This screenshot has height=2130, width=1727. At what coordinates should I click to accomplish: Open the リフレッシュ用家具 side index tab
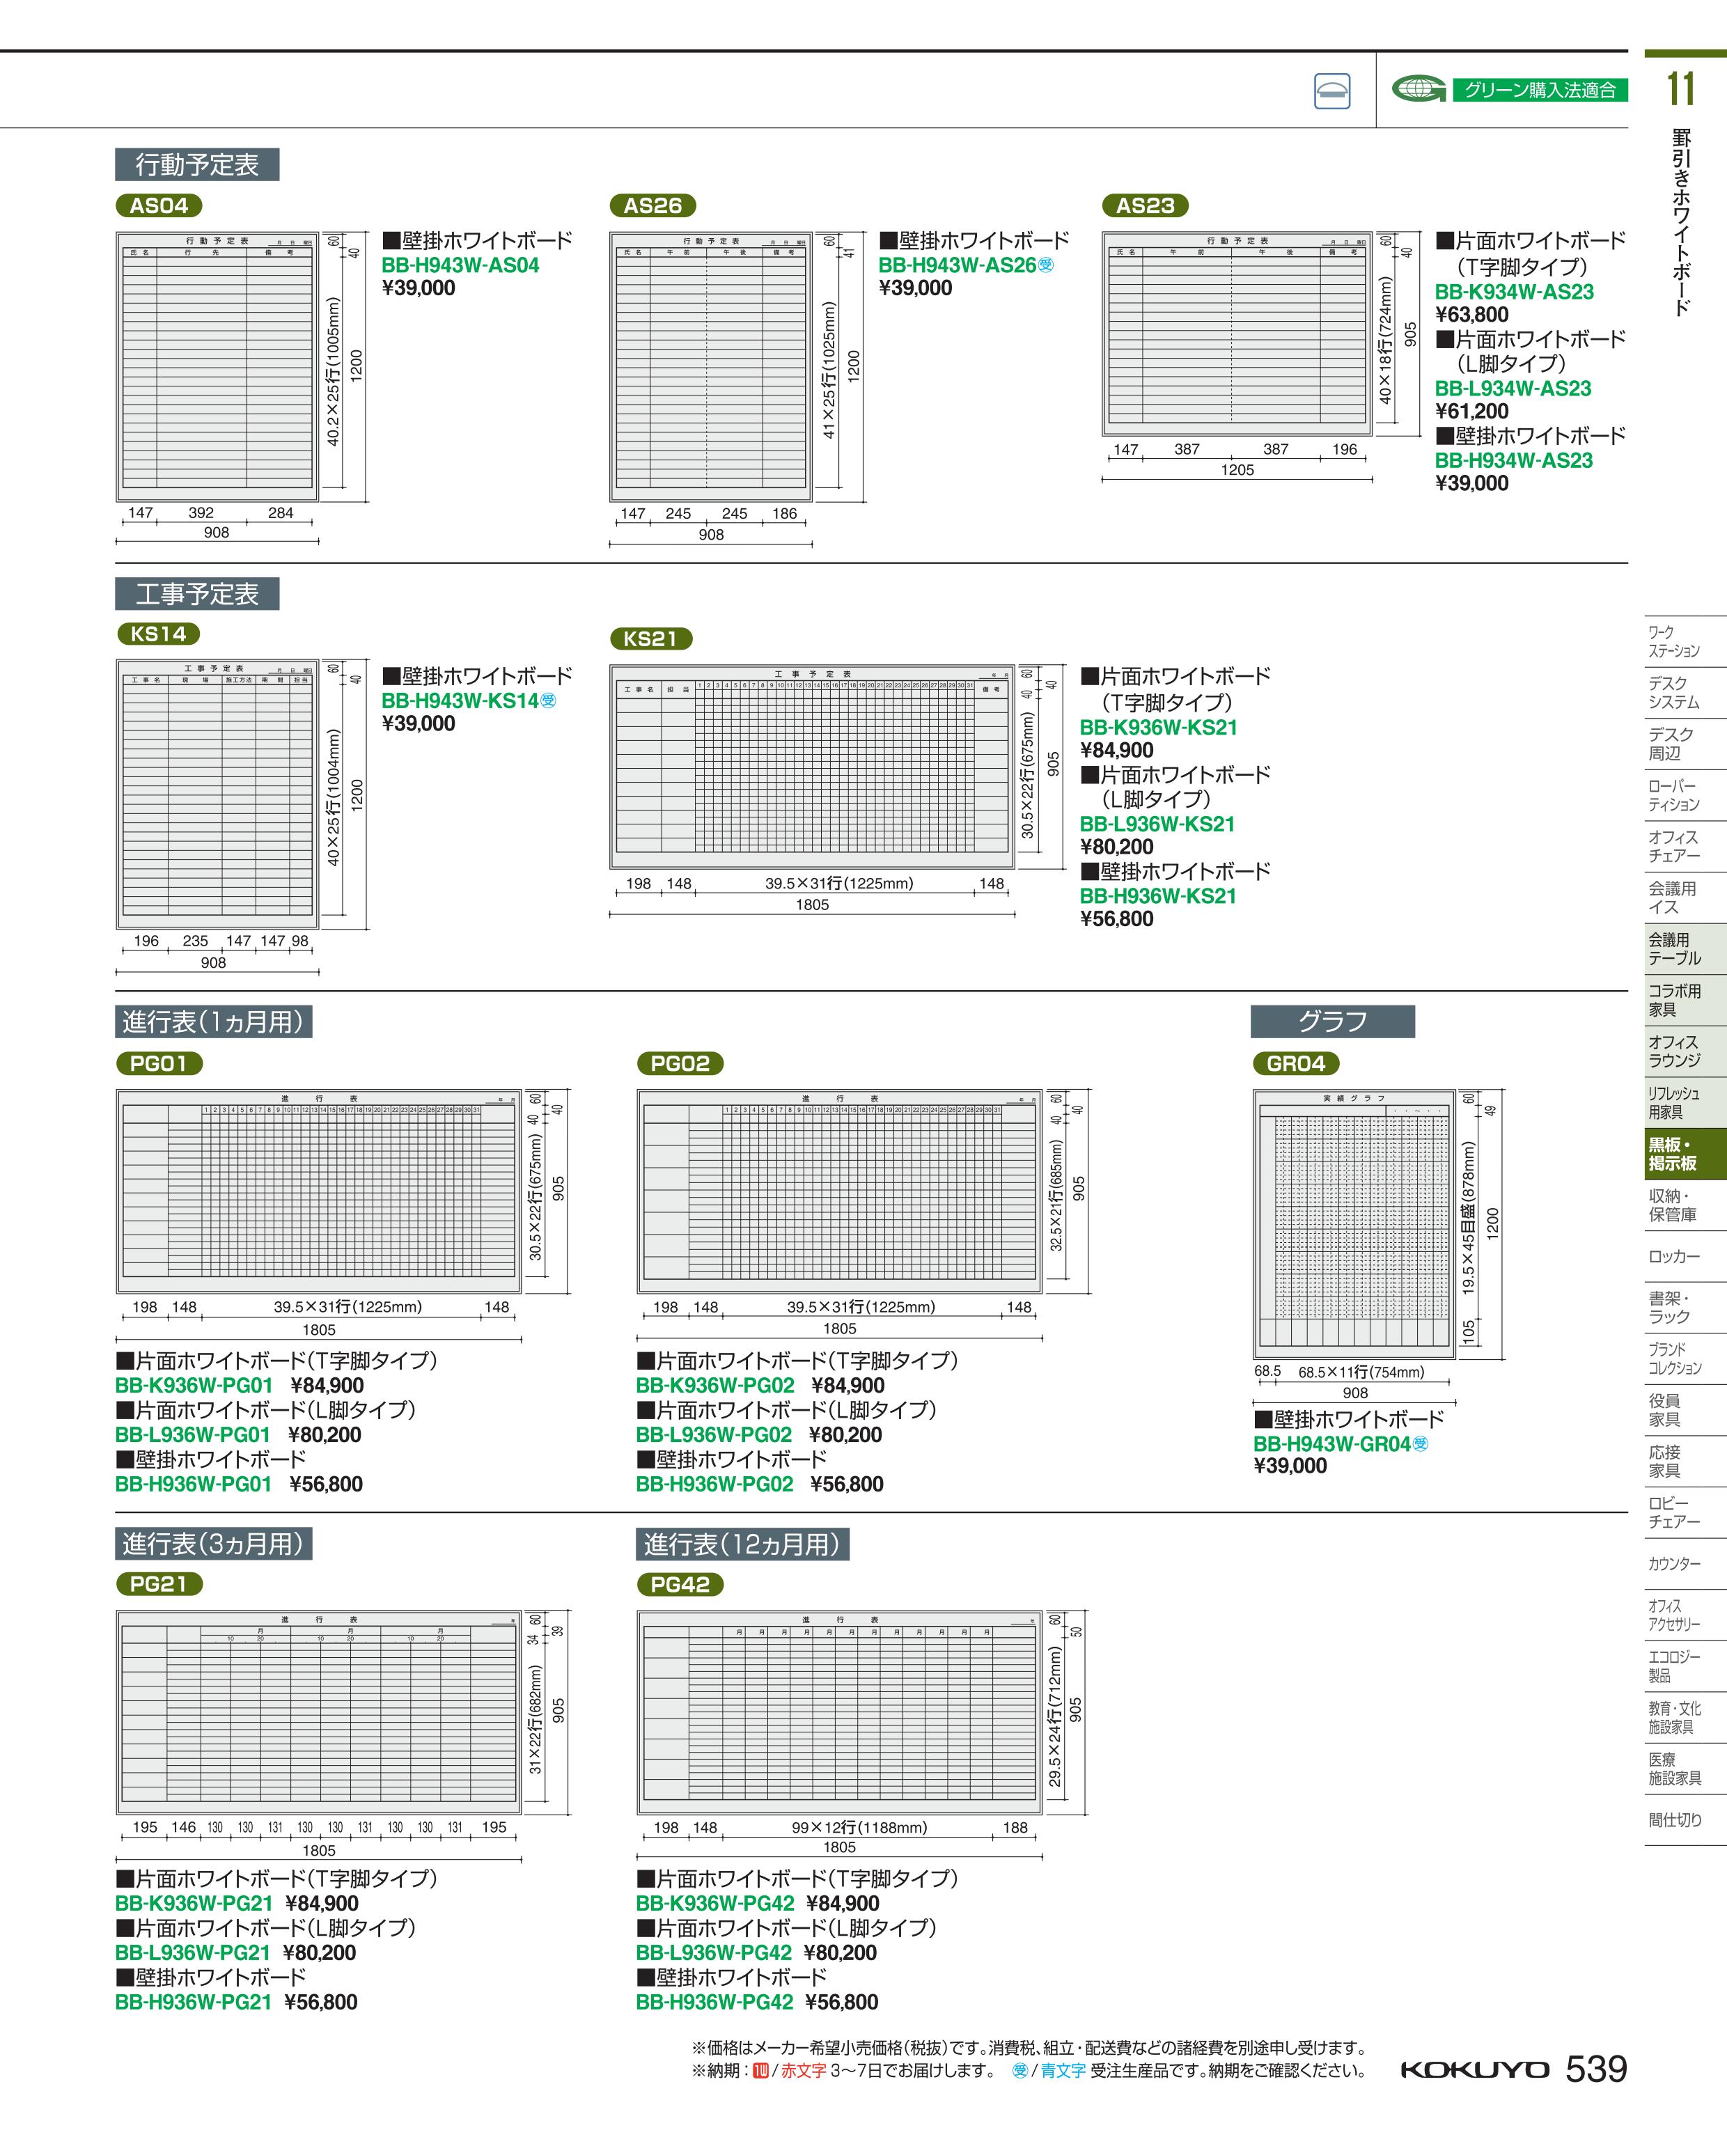1685,1102
